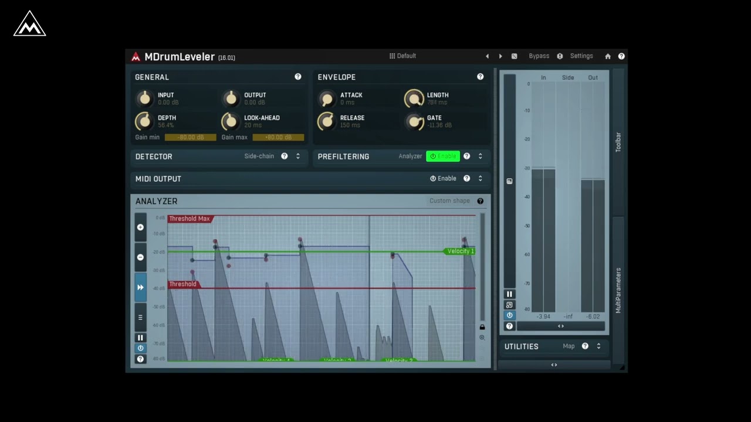Open help for MIDI Output section
Screen dimensions: 751x422
(466, 179)
